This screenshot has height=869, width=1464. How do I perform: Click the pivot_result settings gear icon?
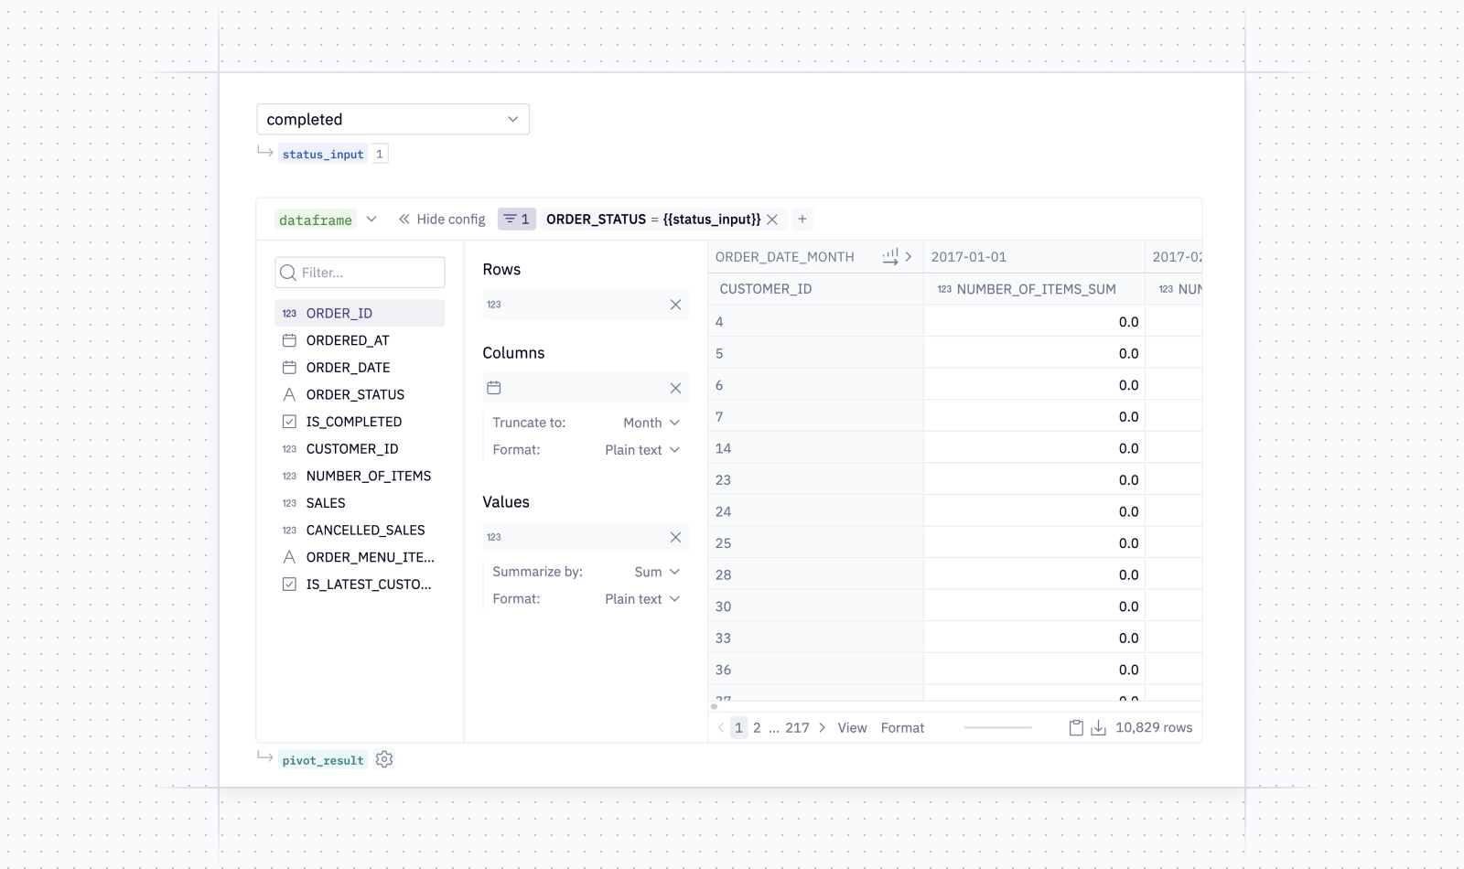(384, 759)
